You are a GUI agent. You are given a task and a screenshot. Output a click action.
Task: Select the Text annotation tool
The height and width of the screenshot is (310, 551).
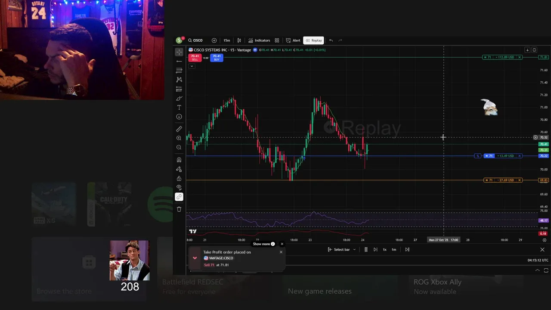point(179,108)
